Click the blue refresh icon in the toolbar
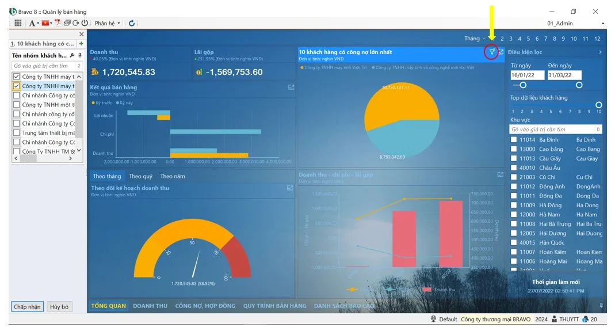The width and height of the screenshot is (615, 327). pos(132,23)
